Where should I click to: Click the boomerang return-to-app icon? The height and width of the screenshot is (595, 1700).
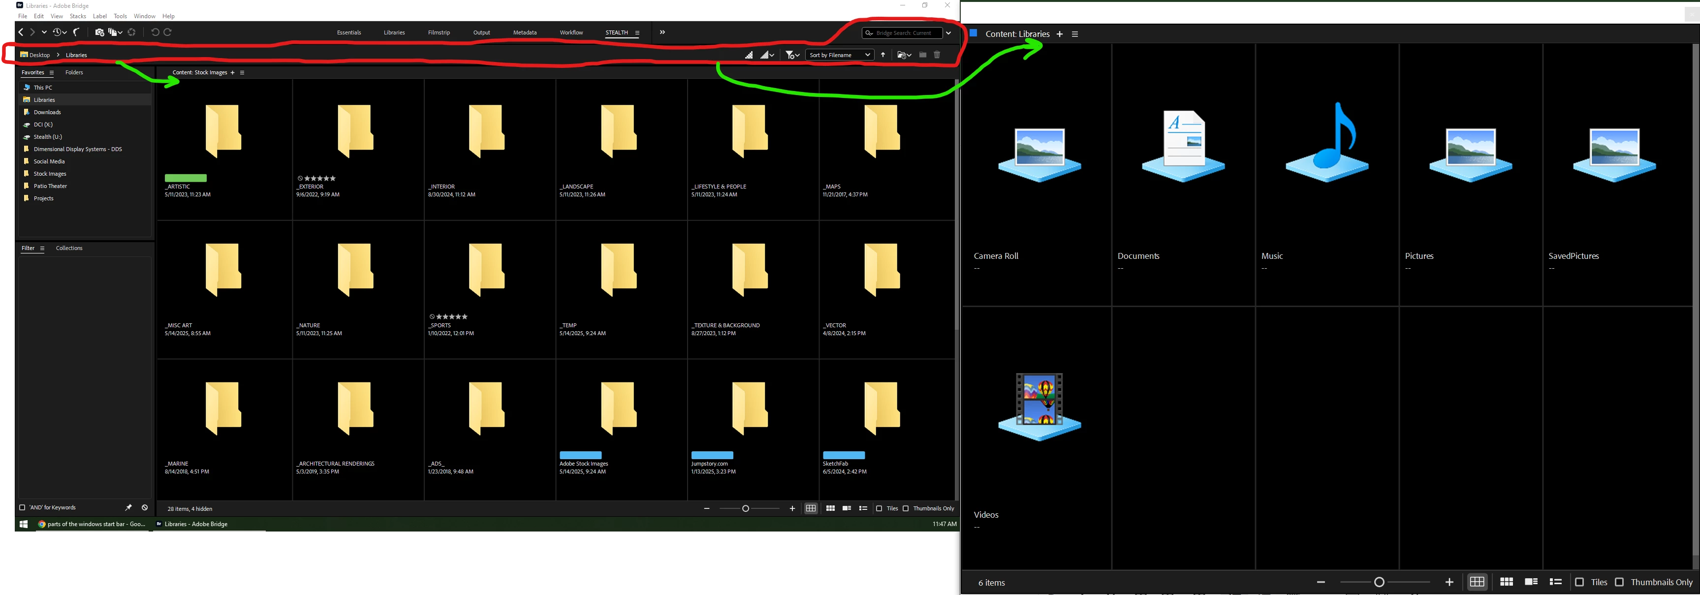coord(77,32)
